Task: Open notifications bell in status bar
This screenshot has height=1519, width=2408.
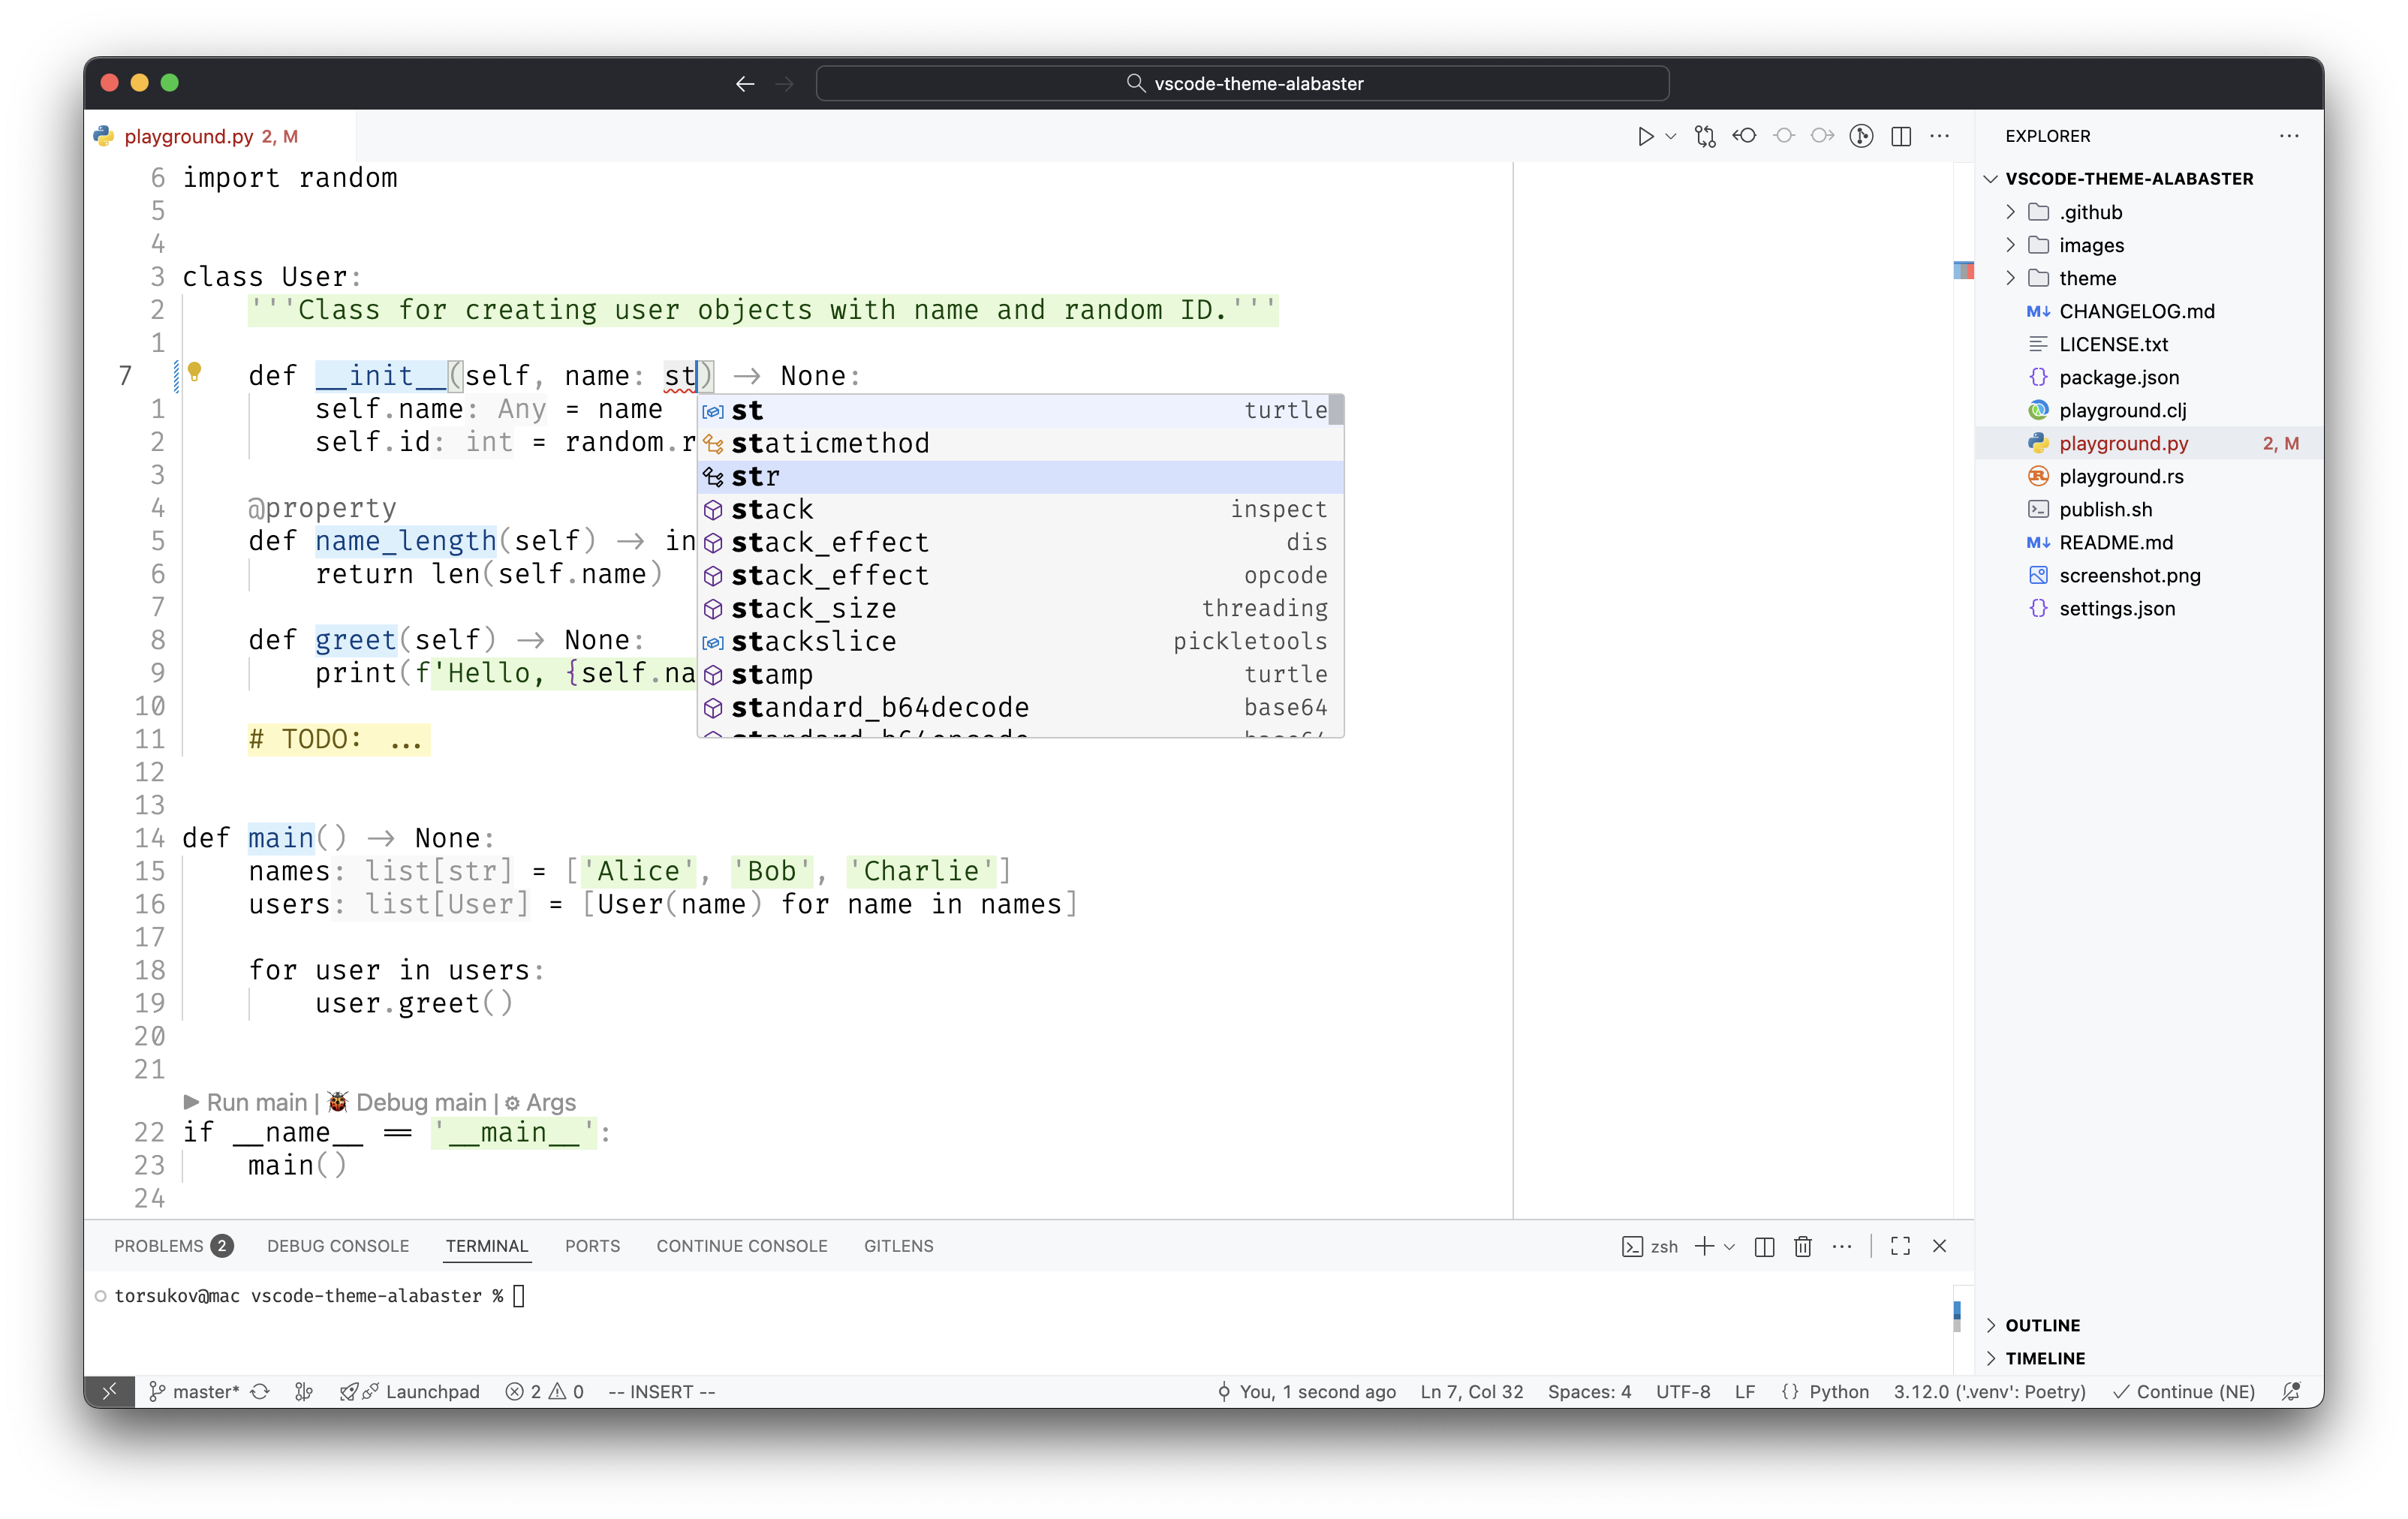Action: pyautogui.click(x=2291, y=1391)
